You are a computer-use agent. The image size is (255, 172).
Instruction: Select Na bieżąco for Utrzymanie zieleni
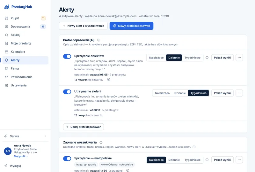point(162,93)
